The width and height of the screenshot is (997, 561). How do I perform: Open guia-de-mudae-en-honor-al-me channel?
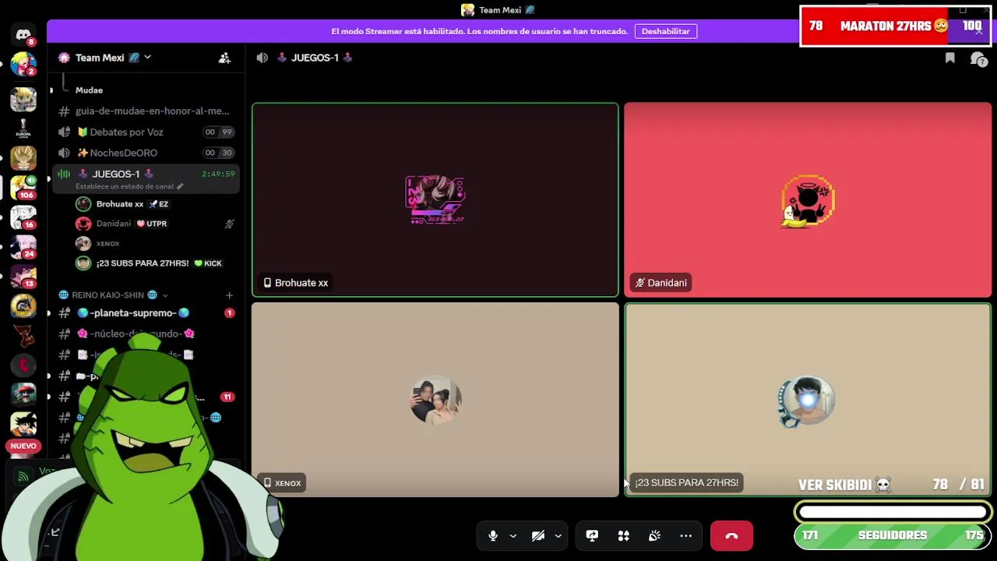pyautogui.click(x=146, y=111)
